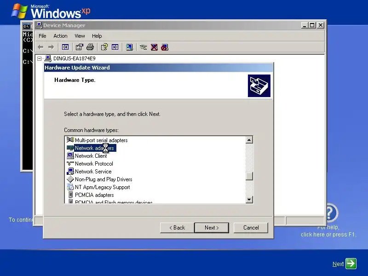Open the File menu
This screenshot has height=276, width=368.
click(42, 36)
